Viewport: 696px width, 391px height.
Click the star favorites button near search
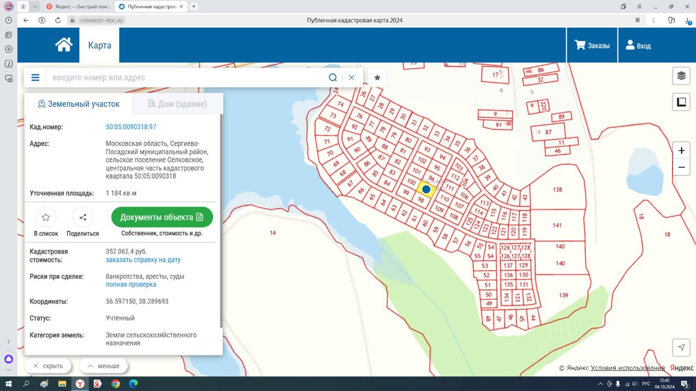377,78
